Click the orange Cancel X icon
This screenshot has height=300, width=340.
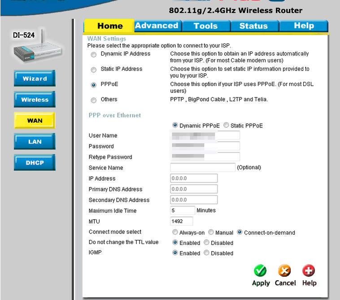284,271
